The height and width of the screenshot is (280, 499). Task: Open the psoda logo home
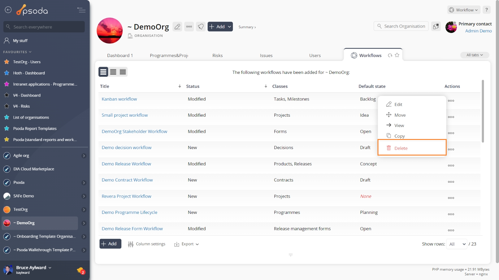[x=32, y=10]
